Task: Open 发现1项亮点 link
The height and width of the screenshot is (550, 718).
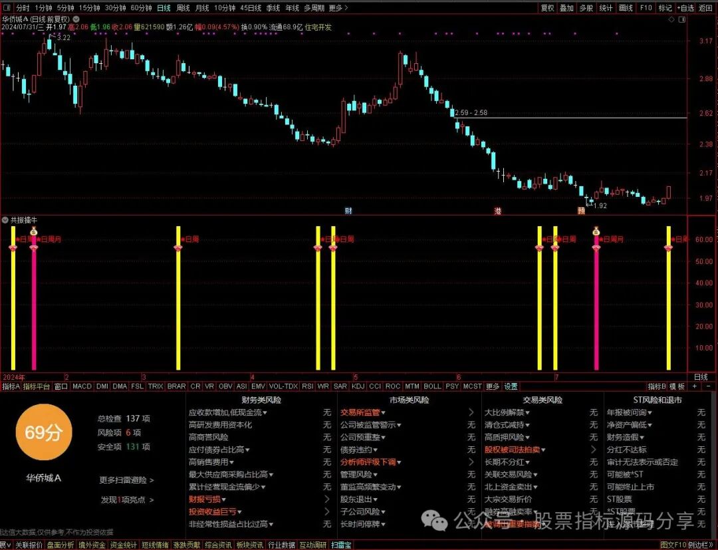Action: (x=127, y=499)
